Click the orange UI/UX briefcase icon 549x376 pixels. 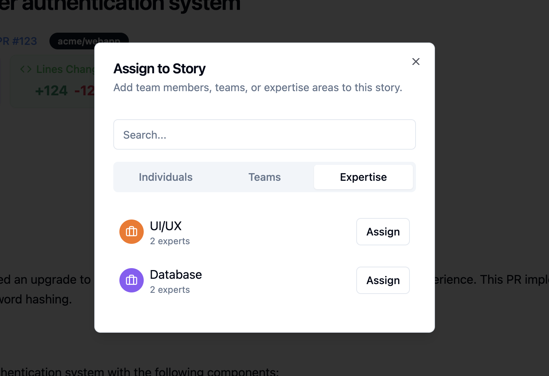[132, 232]
